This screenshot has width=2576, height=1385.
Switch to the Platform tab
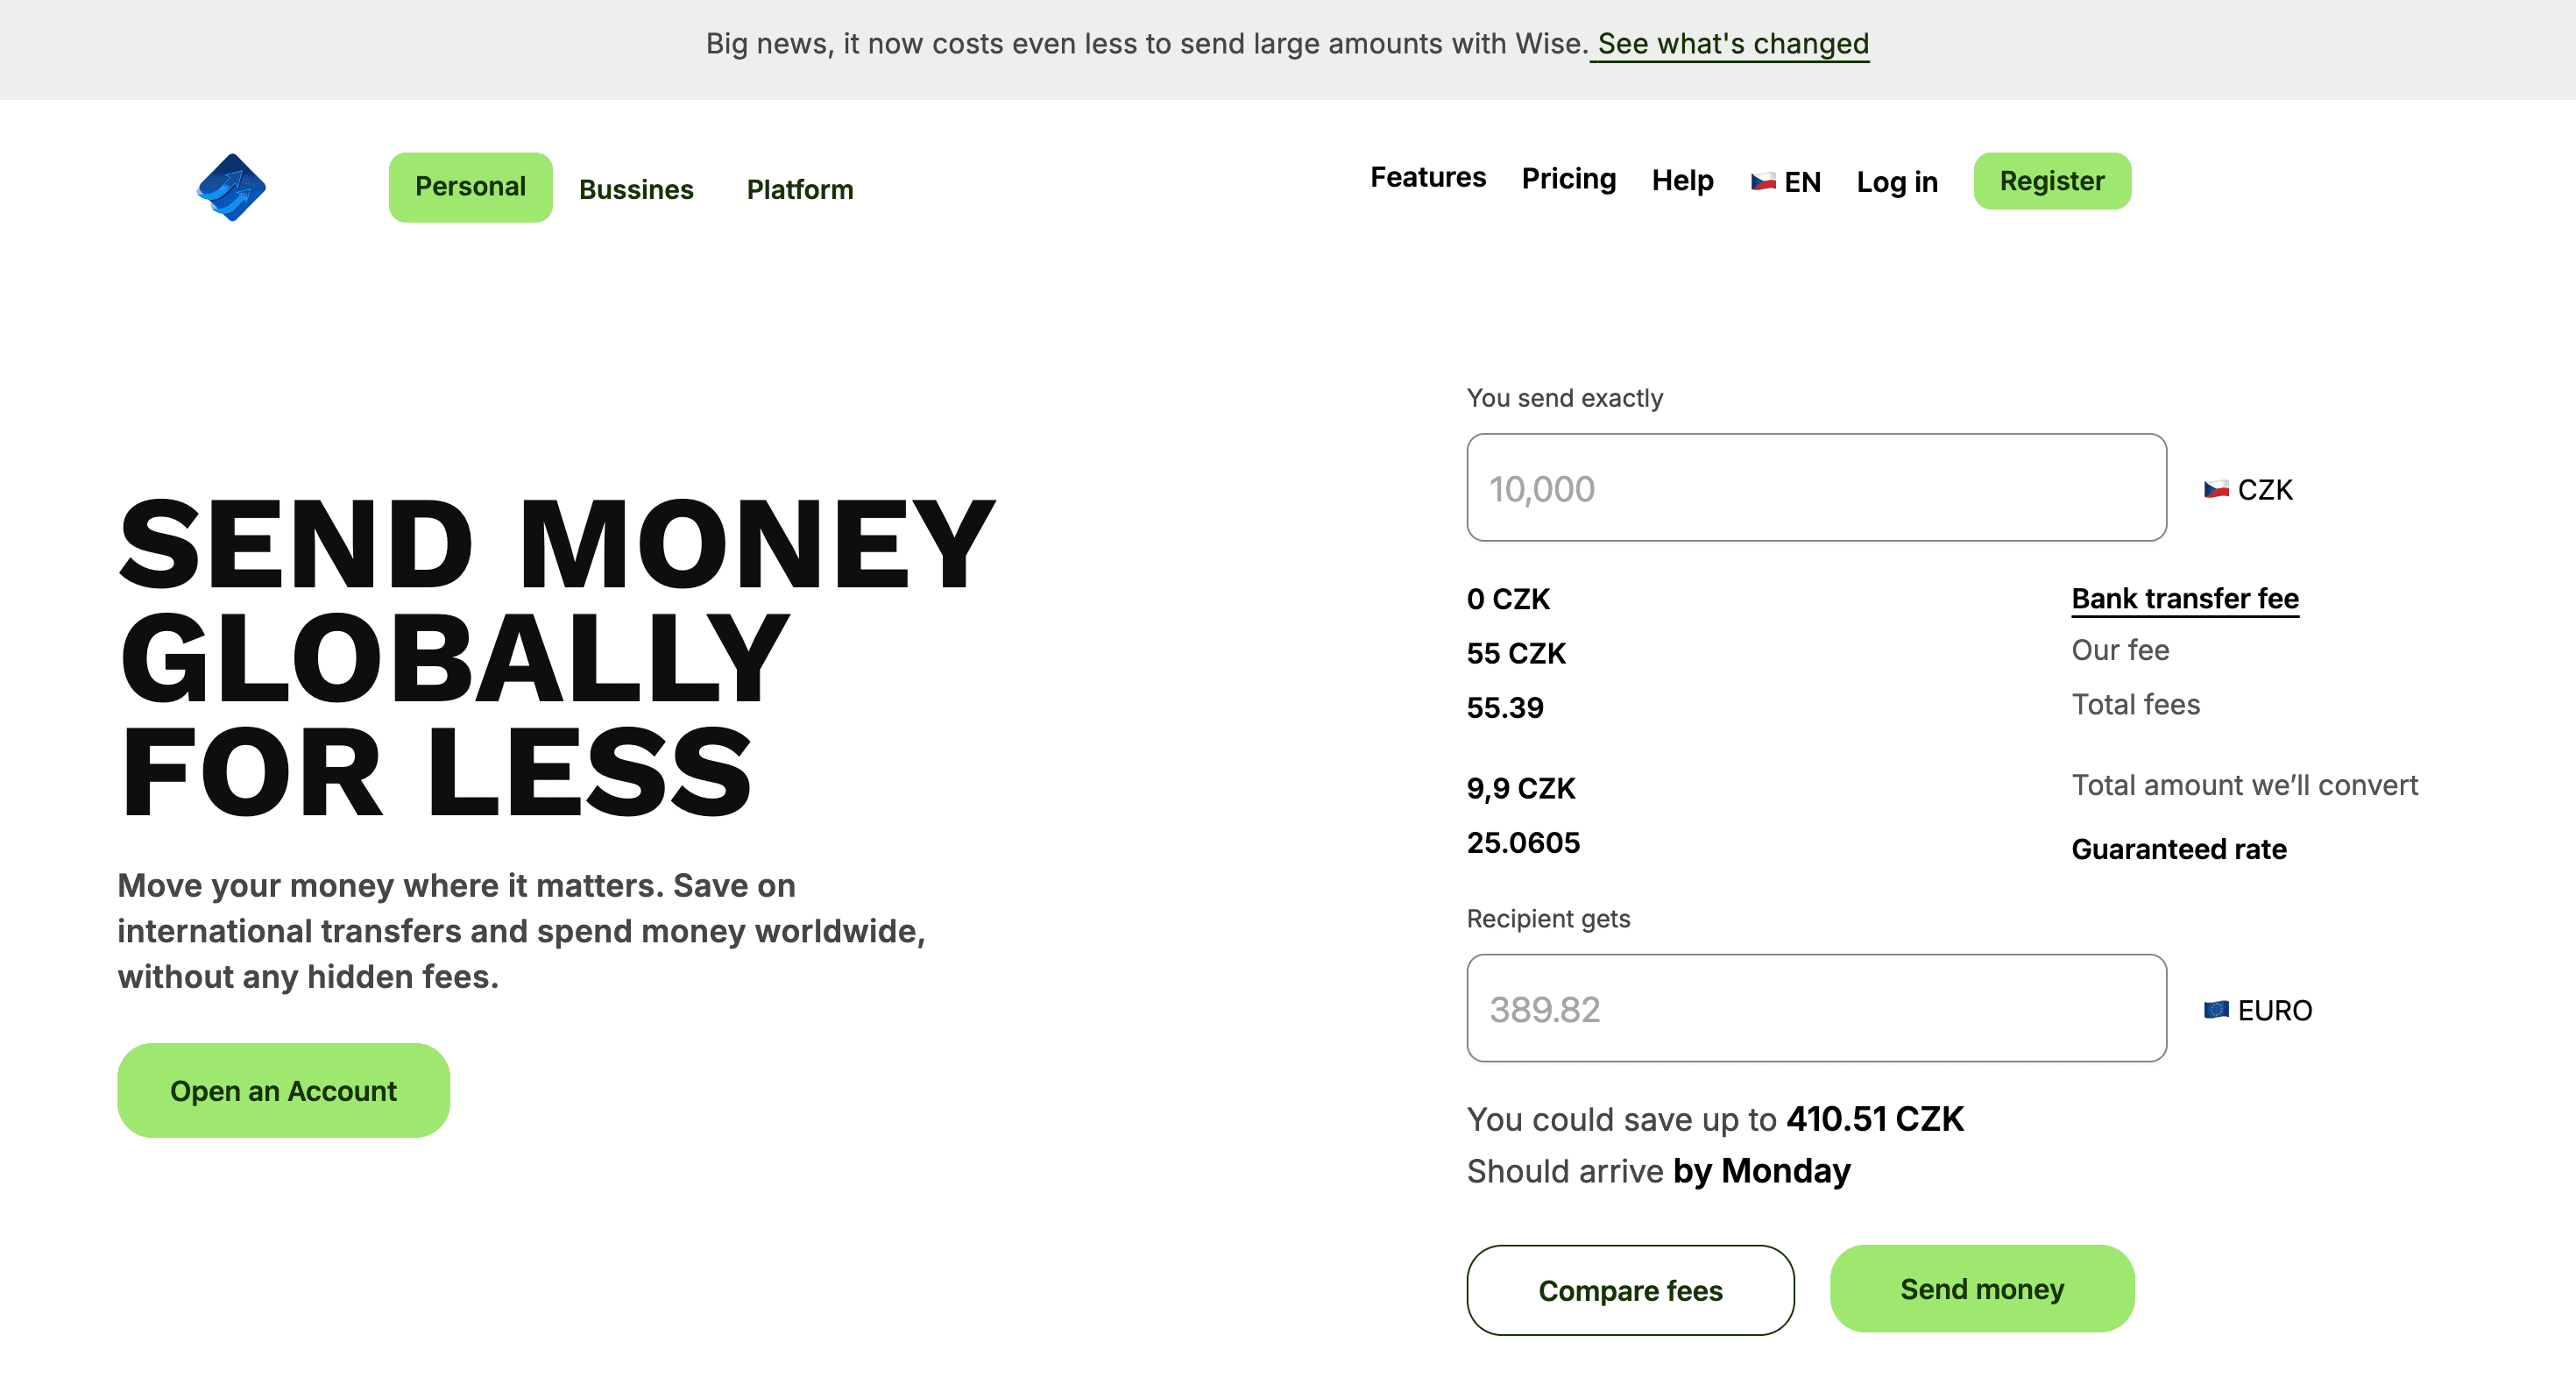coord(800,189)
